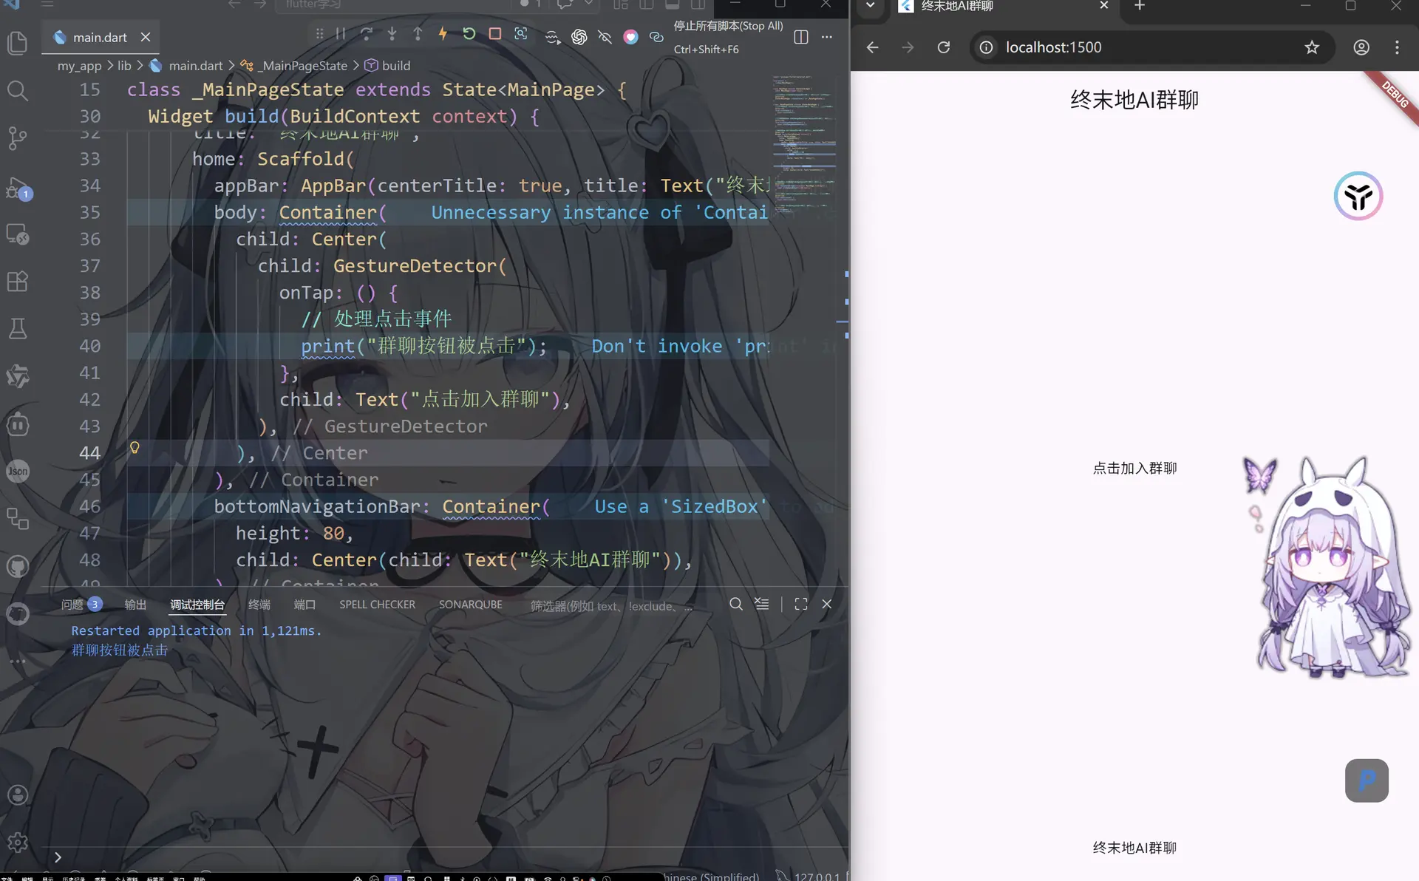Click the gray P floating button
The width and height of the screenshot is (1419, 881).
click(1367, 780)
